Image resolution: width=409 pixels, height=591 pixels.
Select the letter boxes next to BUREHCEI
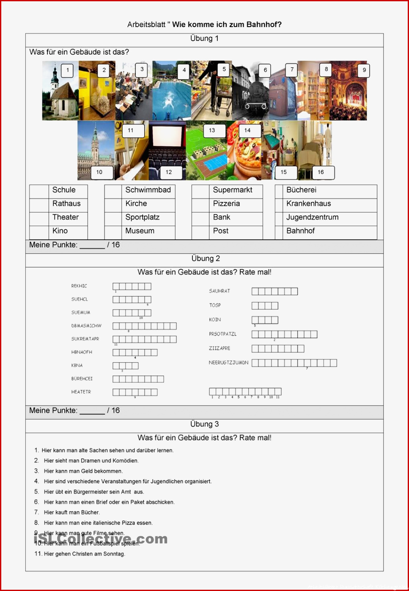tap(138, 379)
